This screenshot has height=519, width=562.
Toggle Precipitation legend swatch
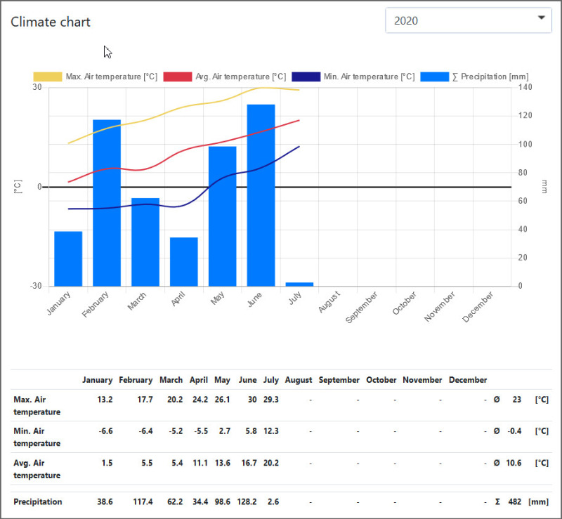tap(435, 77)
